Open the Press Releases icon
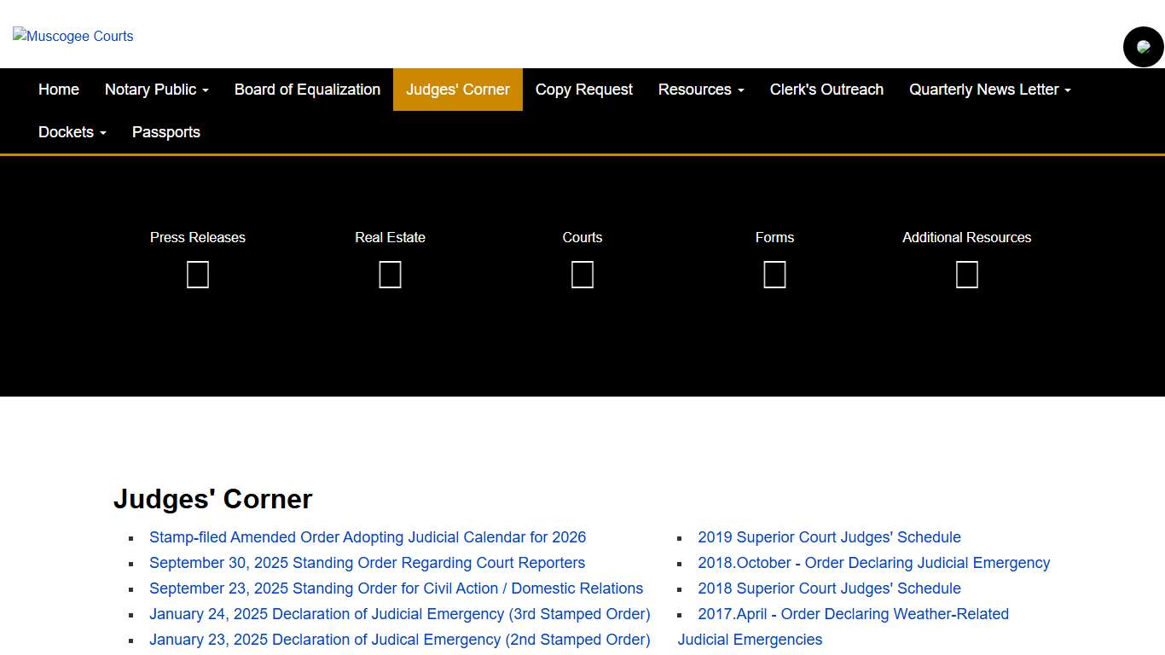This screenshot has height=655, width=1165. click(x=197, y=274)
